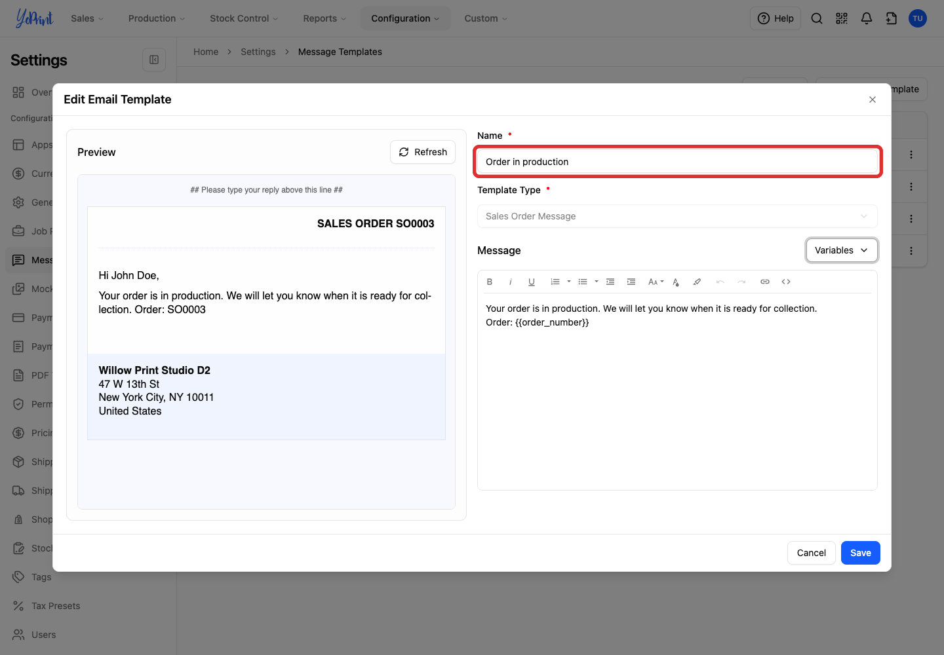Increase indent using the indent icon
The height and width of the screenshot is (655, 944).
(631, 282)
